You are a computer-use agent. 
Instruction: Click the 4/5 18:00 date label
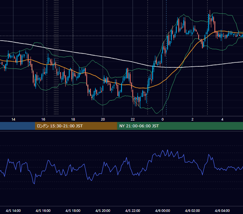(x=73, y=210)
